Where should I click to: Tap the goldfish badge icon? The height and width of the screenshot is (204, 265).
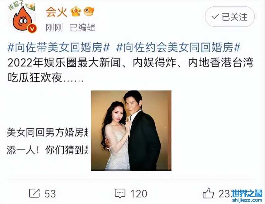tap(89, 11)
